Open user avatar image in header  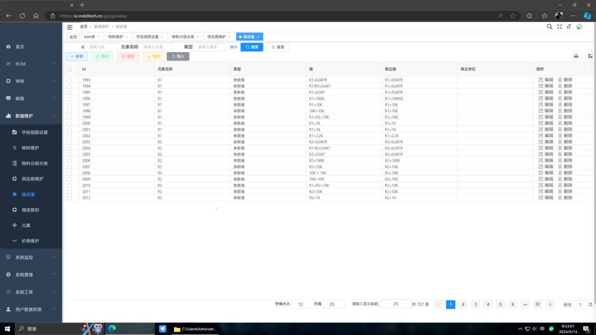pos(580,27)
